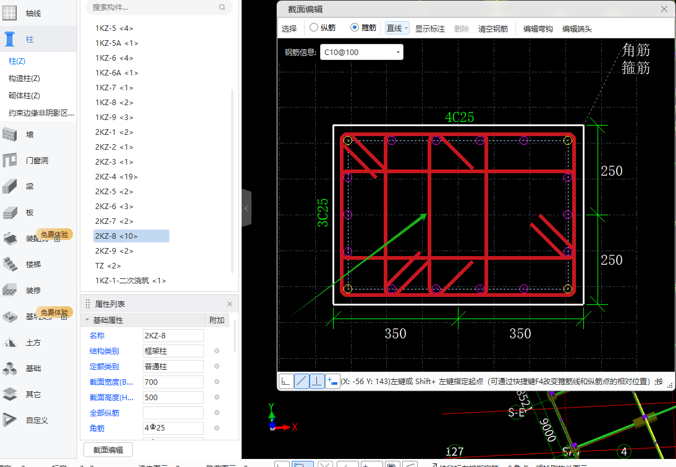676x467 pixels.
Task: Edit the 截面高度 value 500
Action: (x=173, y=397)
